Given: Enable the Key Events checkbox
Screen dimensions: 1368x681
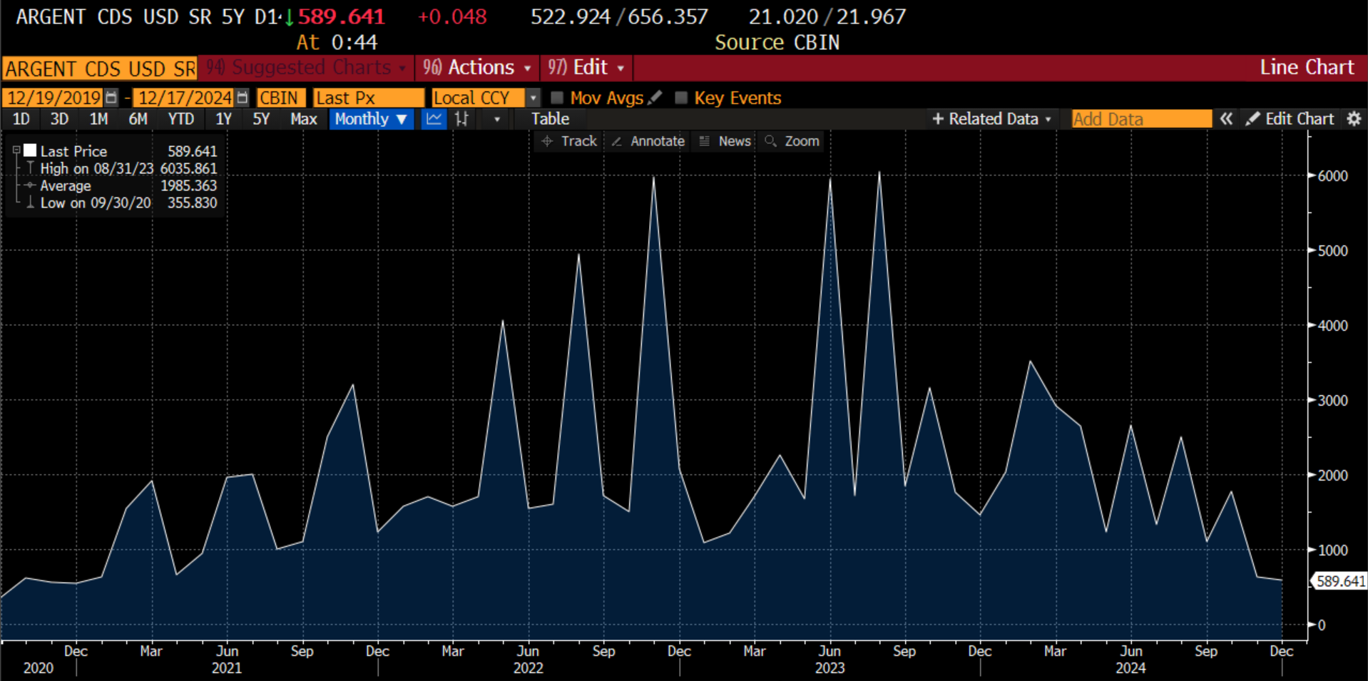Looking at the screenshot, I should point(681,98).
